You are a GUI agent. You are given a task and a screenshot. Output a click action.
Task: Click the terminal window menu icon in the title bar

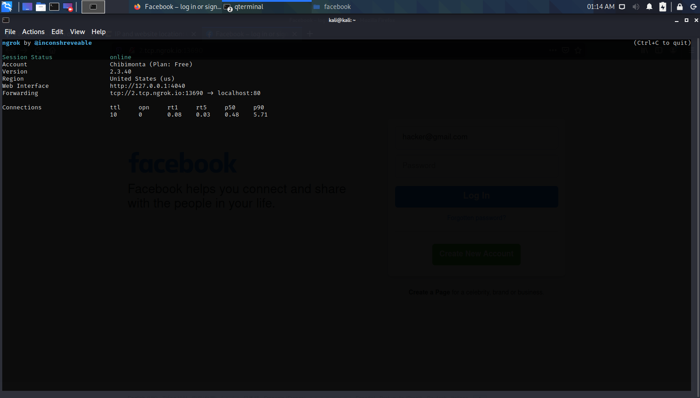pyautogui.click(x=6, y=20)
